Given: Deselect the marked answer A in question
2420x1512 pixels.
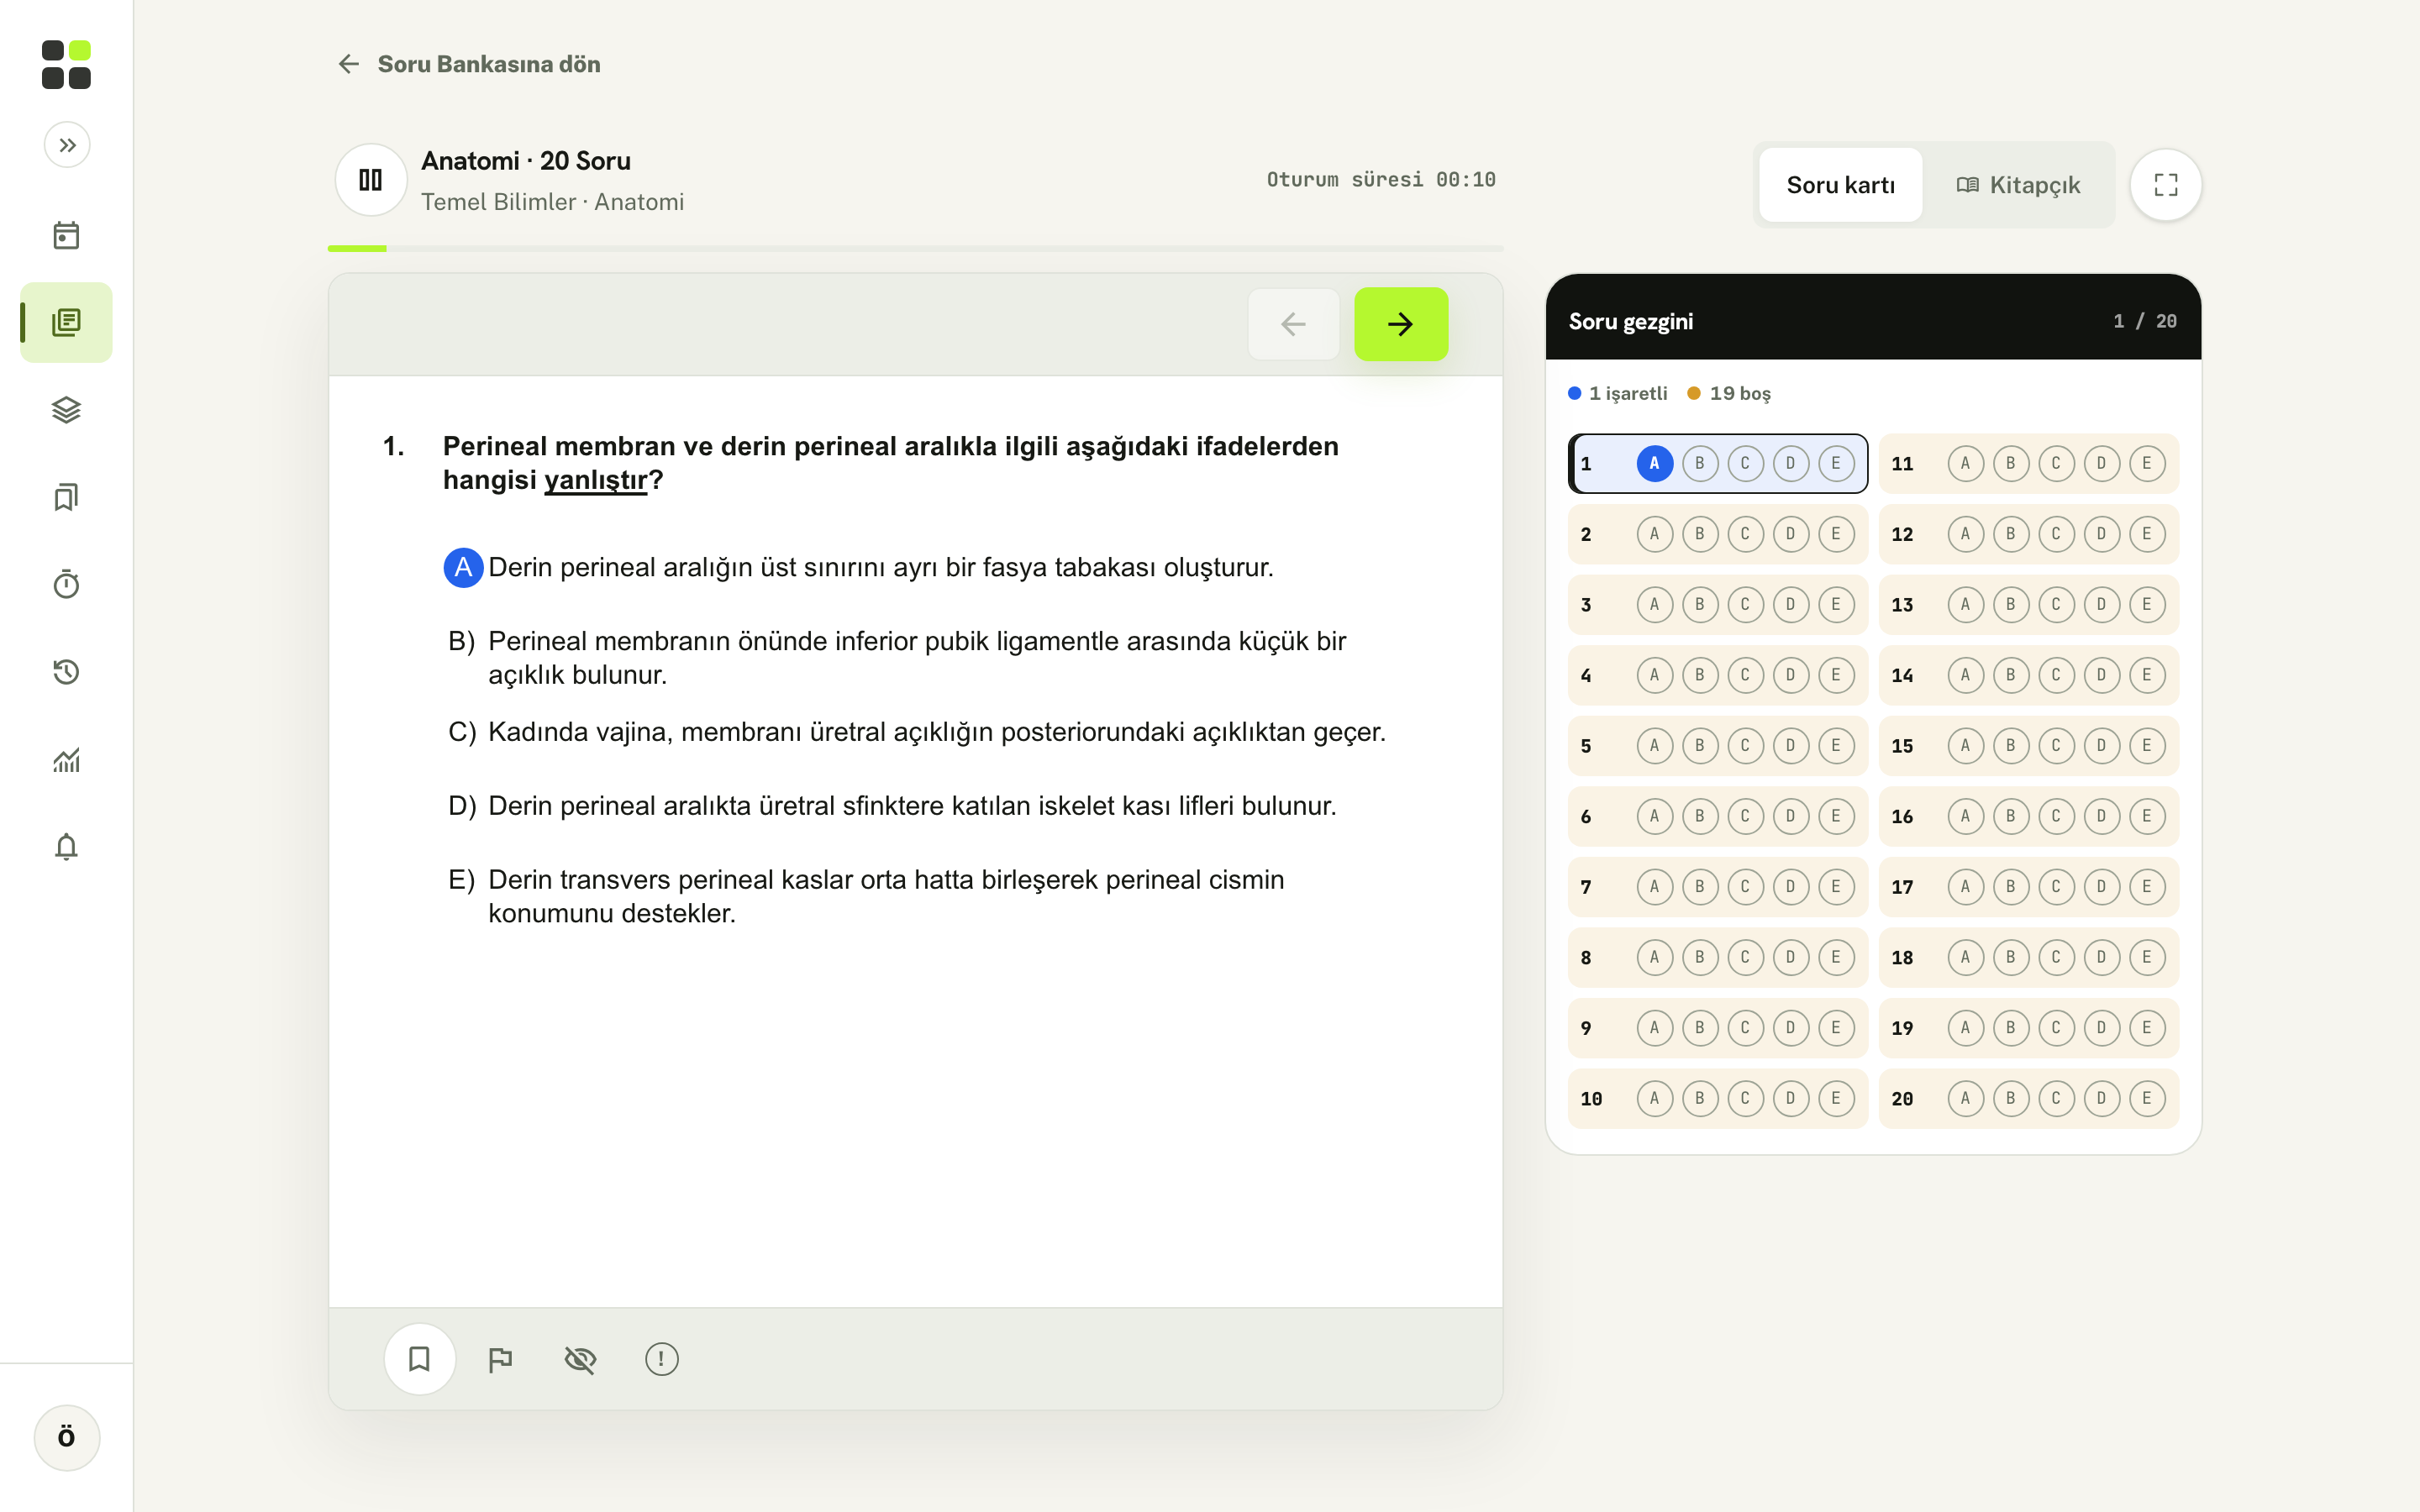Looking at the screenshot, I should pyautogui.click(x=463, y=568).
